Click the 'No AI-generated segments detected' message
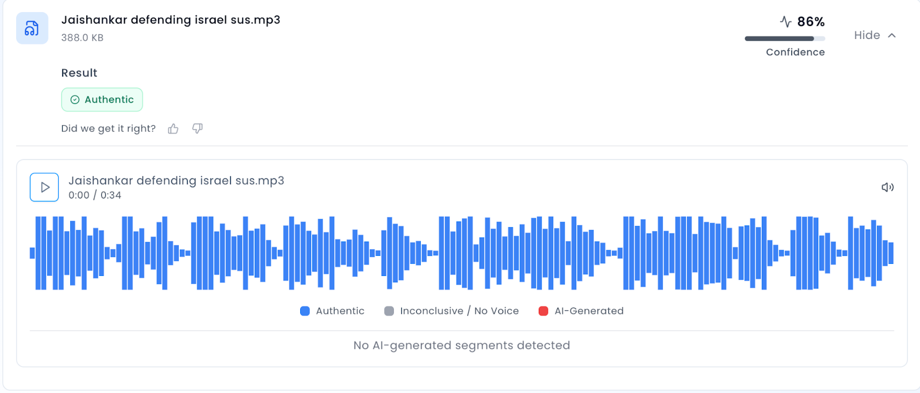Image resolution: width=920 pixels, height=393 pixels. click(x=462, y=345)
